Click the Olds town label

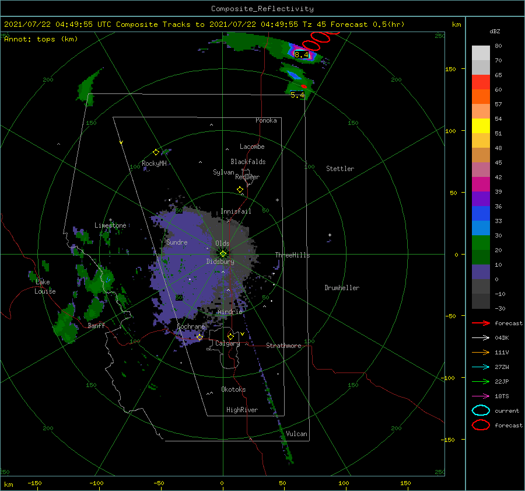coord(222,243)
